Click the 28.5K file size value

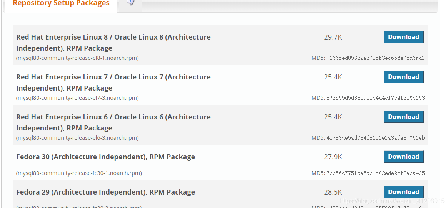(x=333, y=192)
